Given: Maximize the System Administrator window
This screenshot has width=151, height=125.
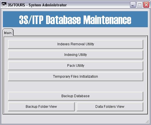Looking at the screenshot, I should point(140,5).
